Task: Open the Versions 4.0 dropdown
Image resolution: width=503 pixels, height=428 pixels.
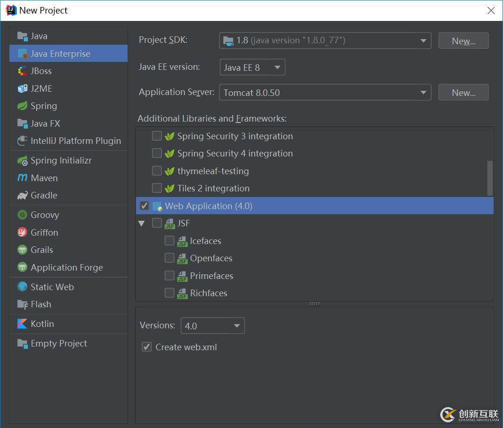Action: [213, 326]
